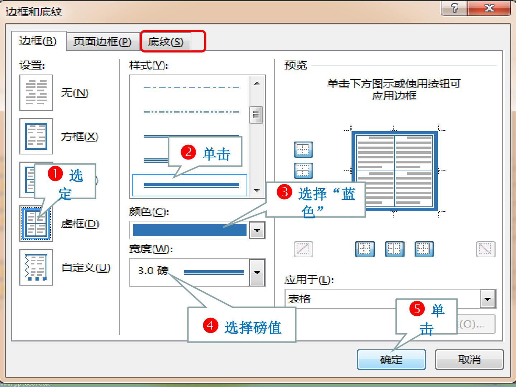Expand the 应用于(L) dropdown
516x387 pixels.
(x=488, y=299)
